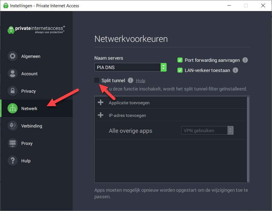The height and width of the screenshot is (211, 272).
Task: Click the PIA title bar app icon
Action: pyautogui.click(x=6, y=6)
